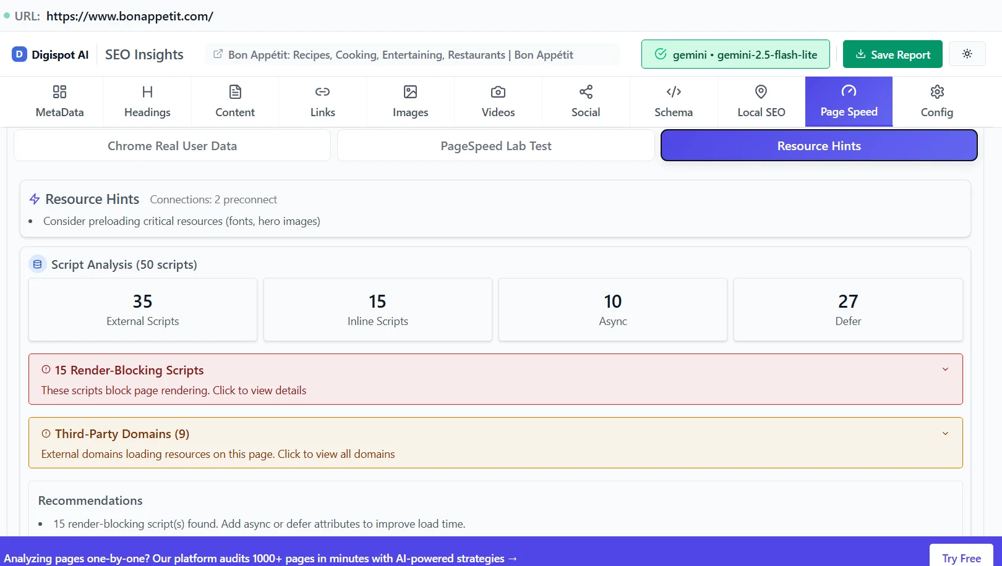Click the Config gear icon

coord(937,92)
